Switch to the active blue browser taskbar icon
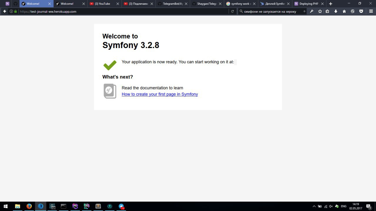Screen dimensions: 376x211 coord(41,206)
